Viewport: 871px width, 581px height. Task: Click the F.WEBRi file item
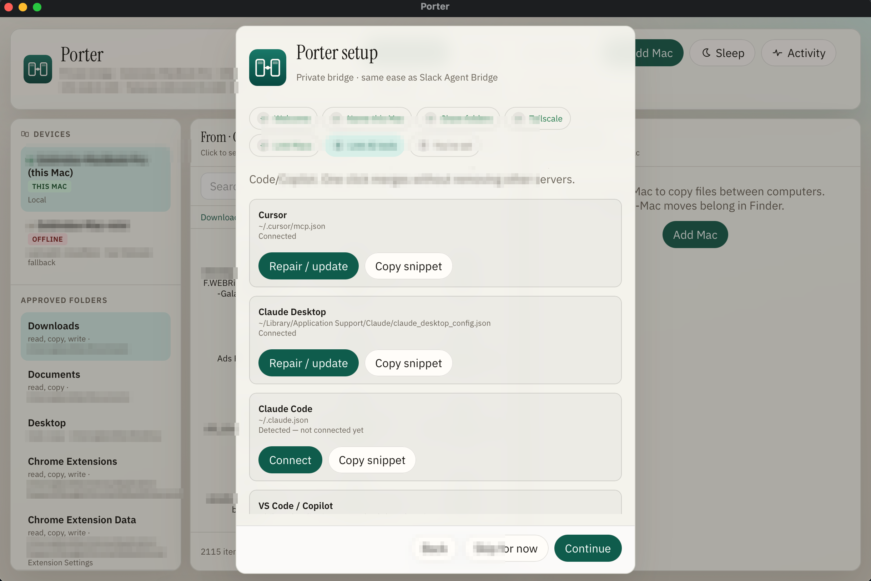click(219, 283)
